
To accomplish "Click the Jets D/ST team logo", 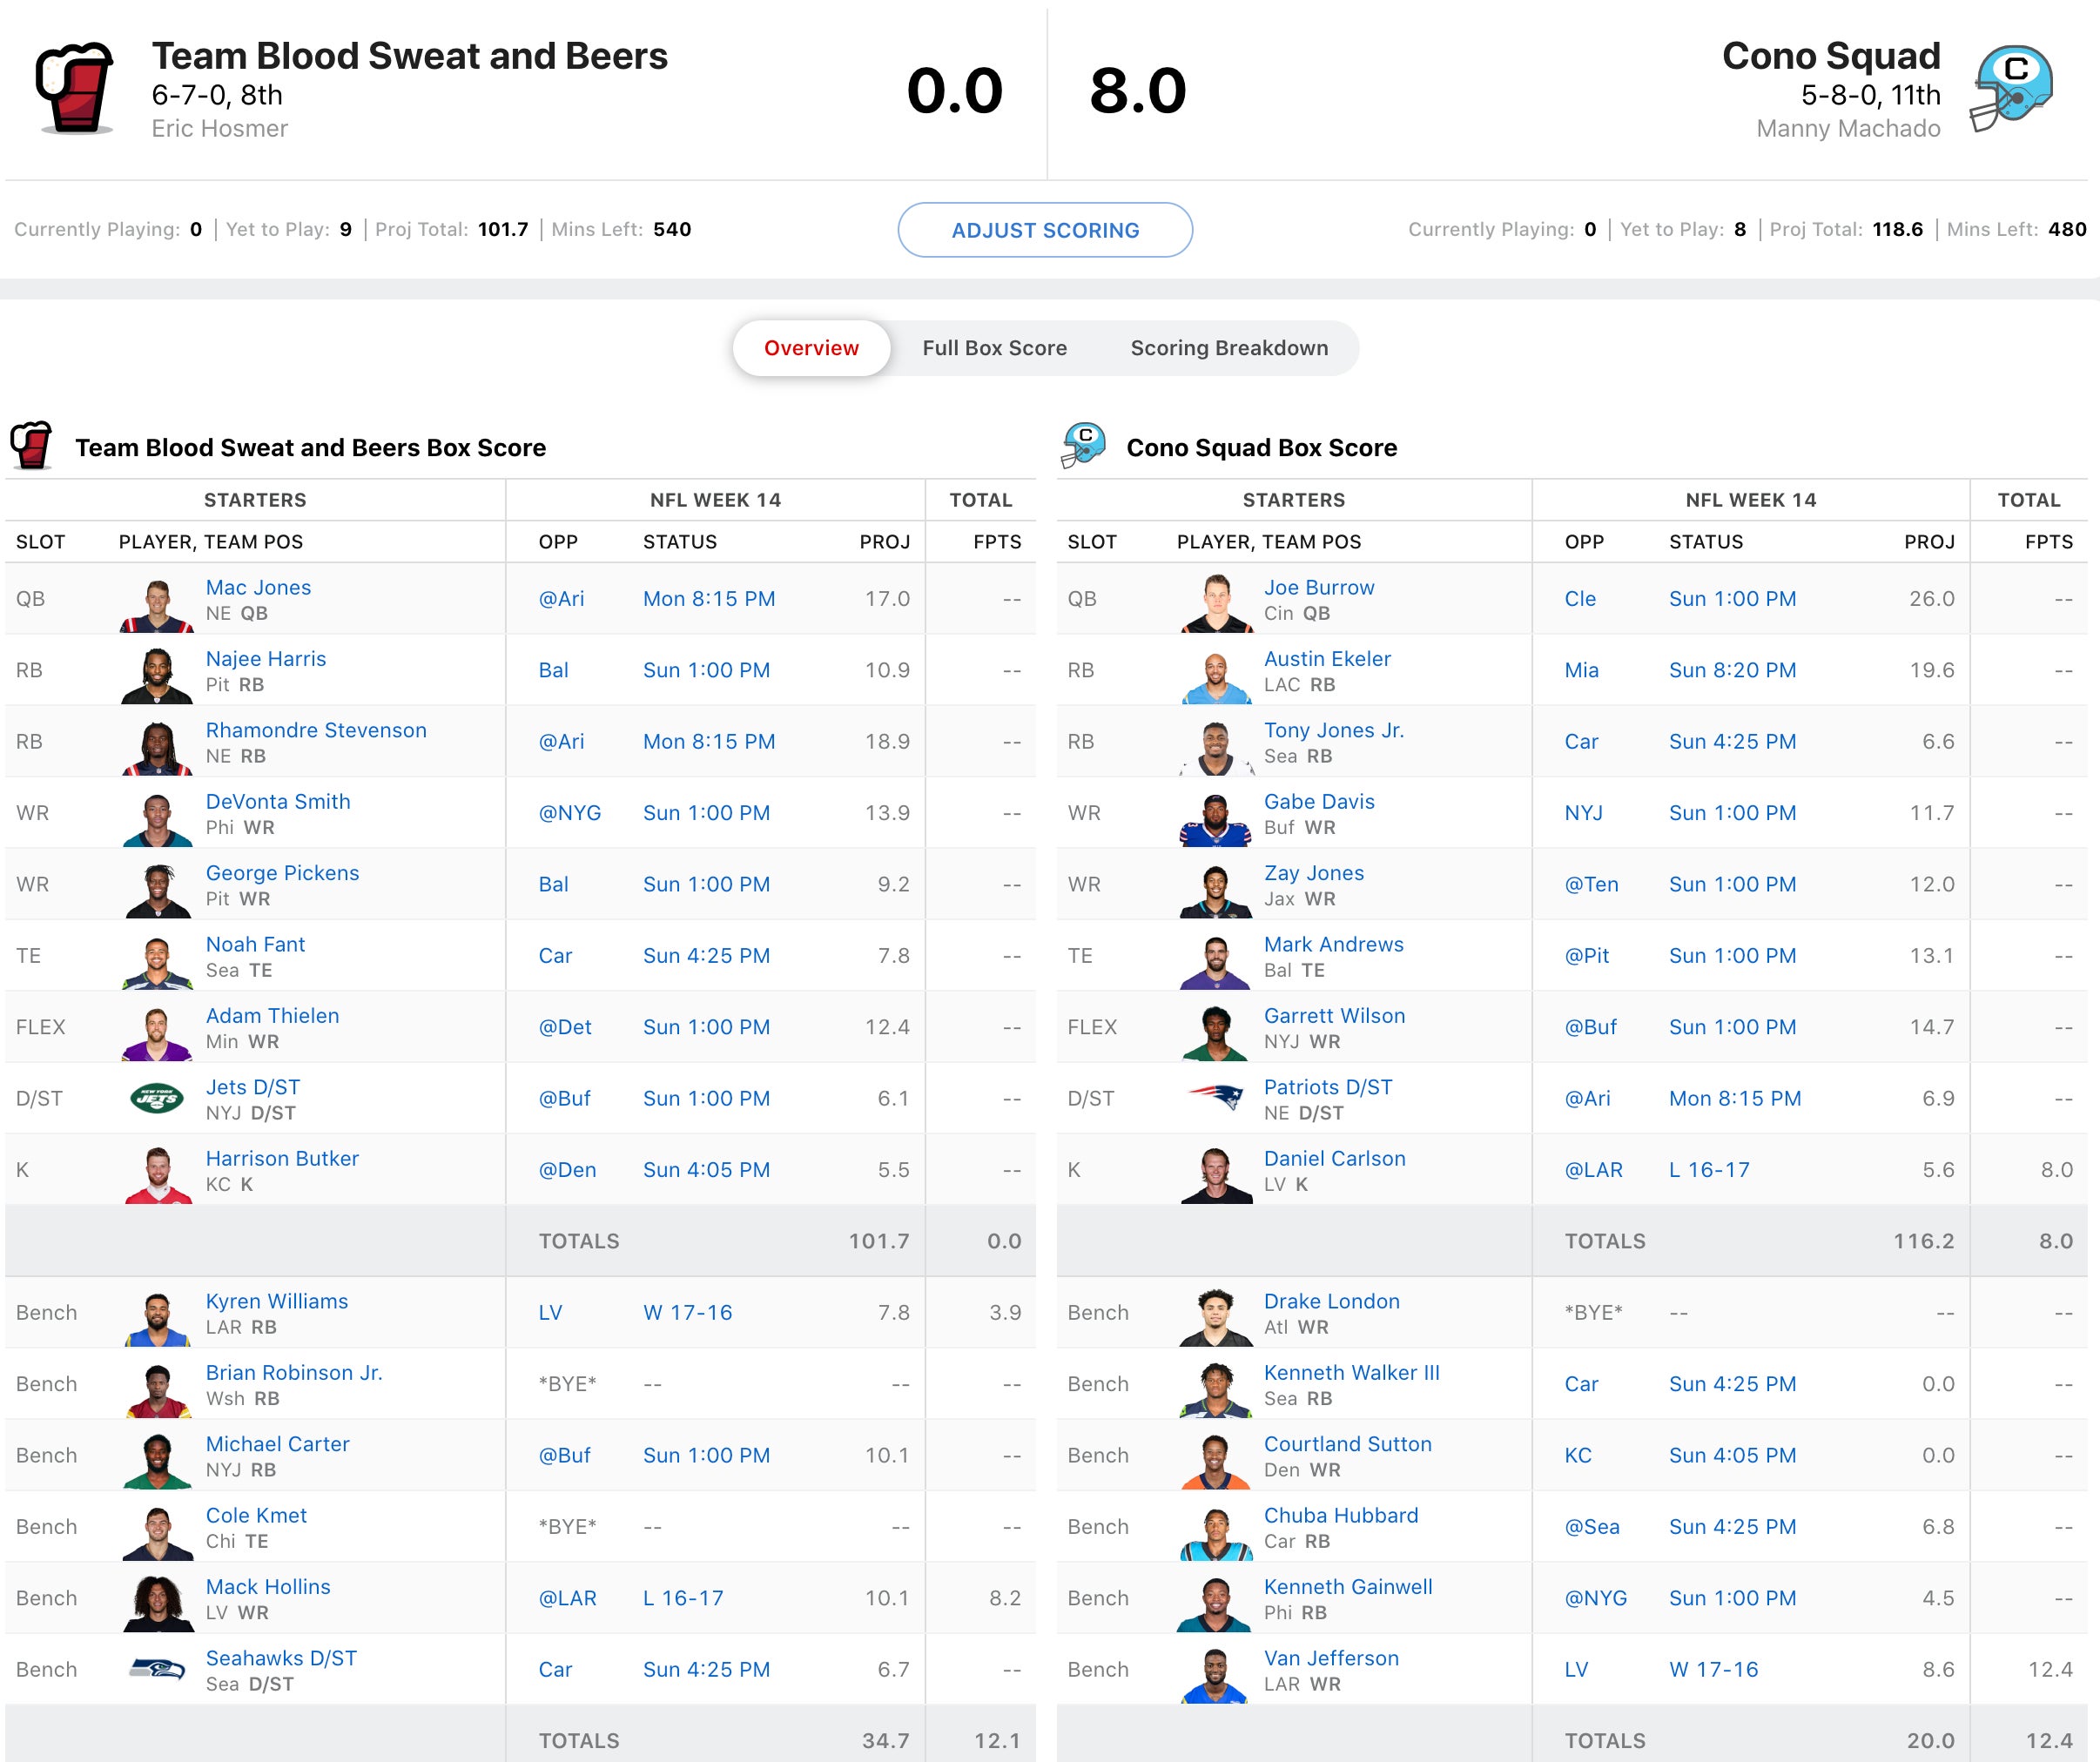I will [157, 1099].
